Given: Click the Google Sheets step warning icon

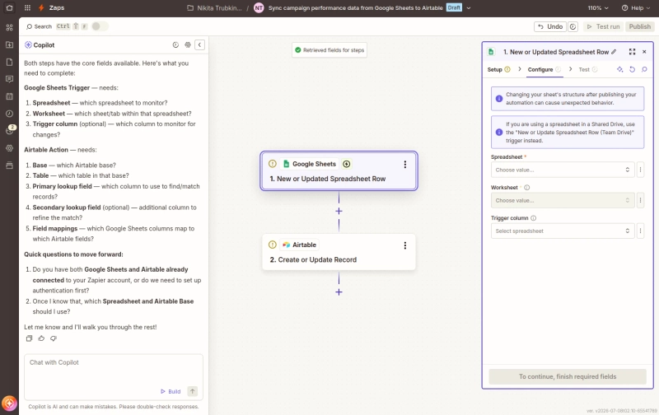Looking at the screenshot, I should 273,164.
